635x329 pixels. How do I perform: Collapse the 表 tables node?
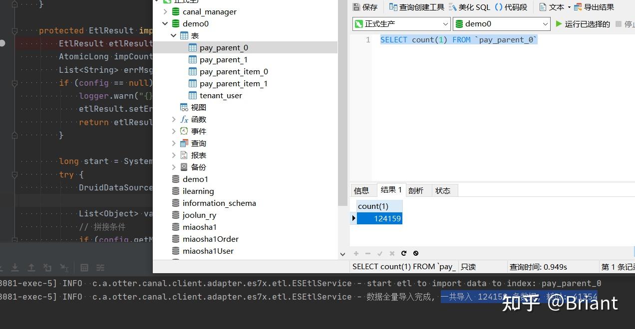[173, 35]
